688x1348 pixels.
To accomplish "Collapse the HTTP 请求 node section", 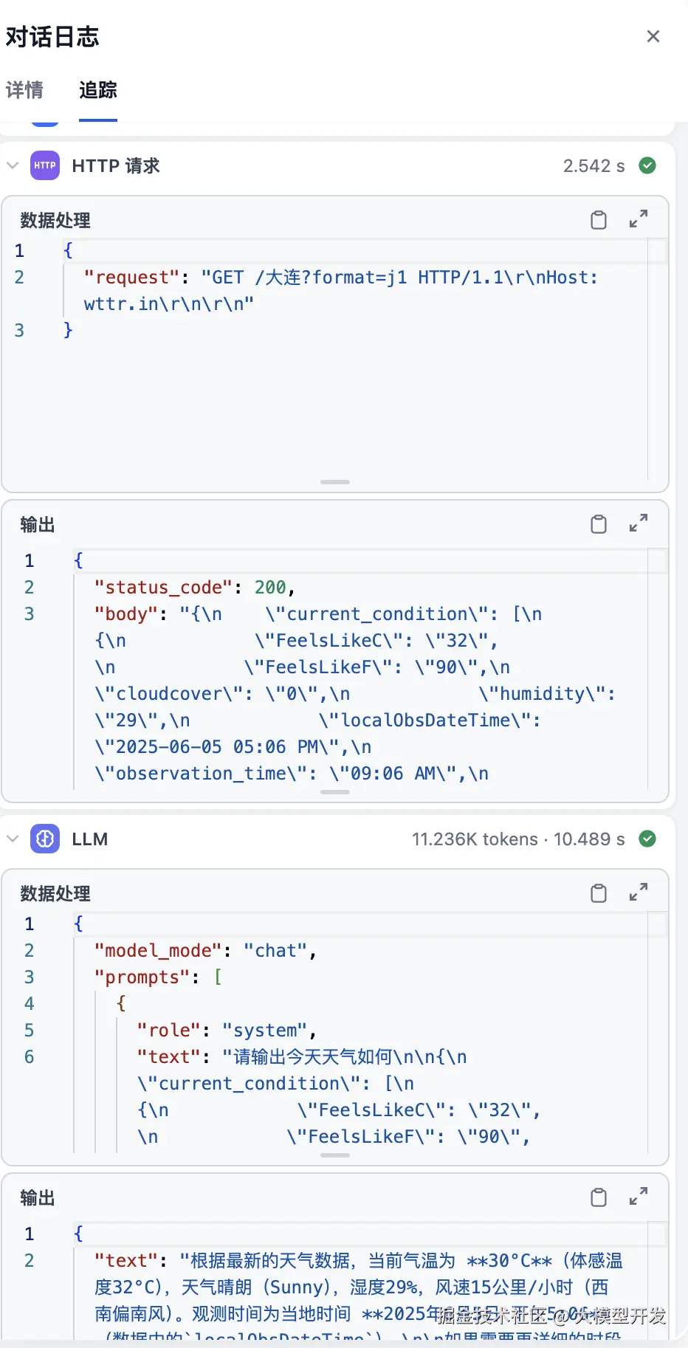I will tap(13, 165).
